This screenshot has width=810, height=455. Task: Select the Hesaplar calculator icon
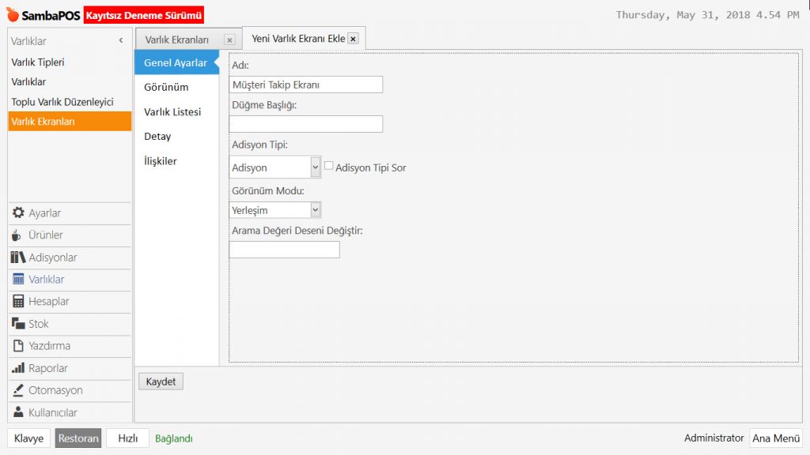click(x=18, y=302)
